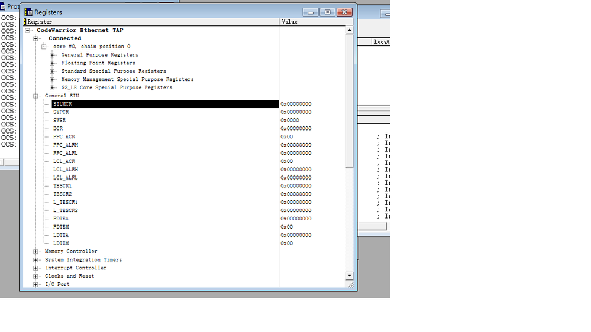Collapse the CodeWarrior Ethernet TAP node
The image size is (591, 332).
coord(28,30)
